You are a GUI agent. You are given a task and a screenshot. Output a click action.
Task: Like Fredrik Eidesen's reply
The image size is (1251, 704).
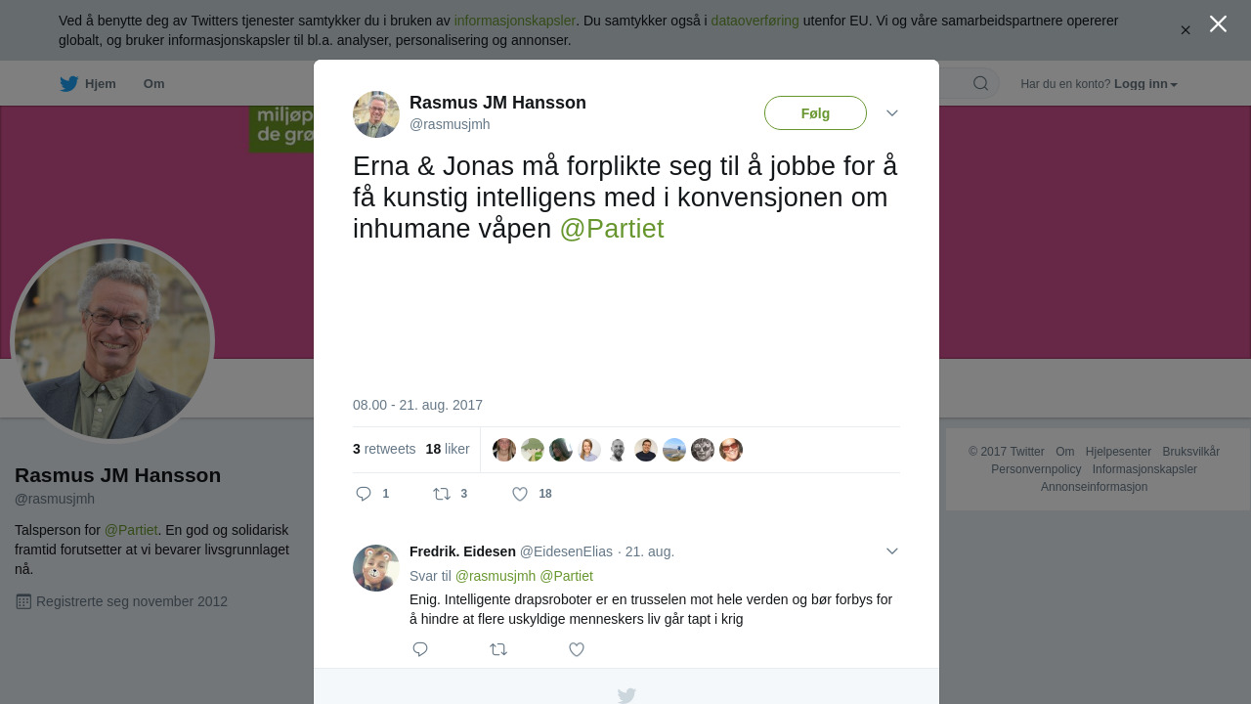pos(577,649)
